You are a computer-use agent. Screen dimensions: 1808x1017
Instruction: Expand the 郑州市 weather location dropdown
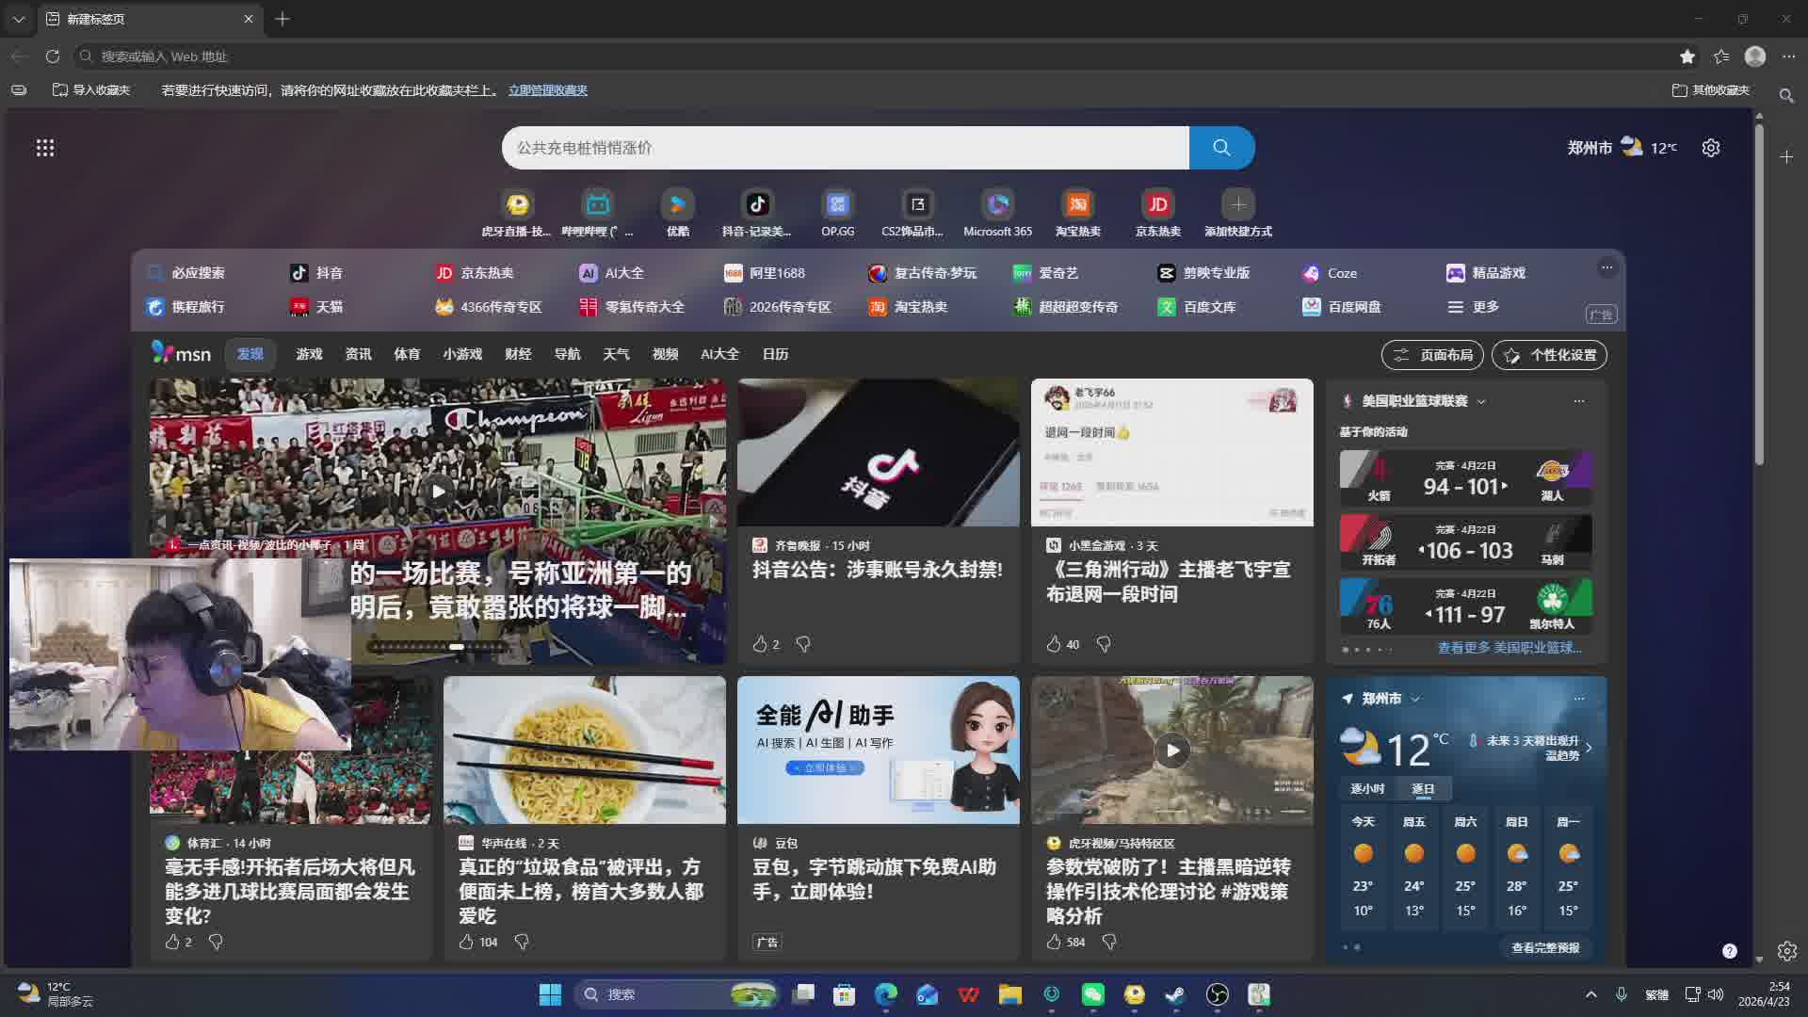tap(1415, 699)
